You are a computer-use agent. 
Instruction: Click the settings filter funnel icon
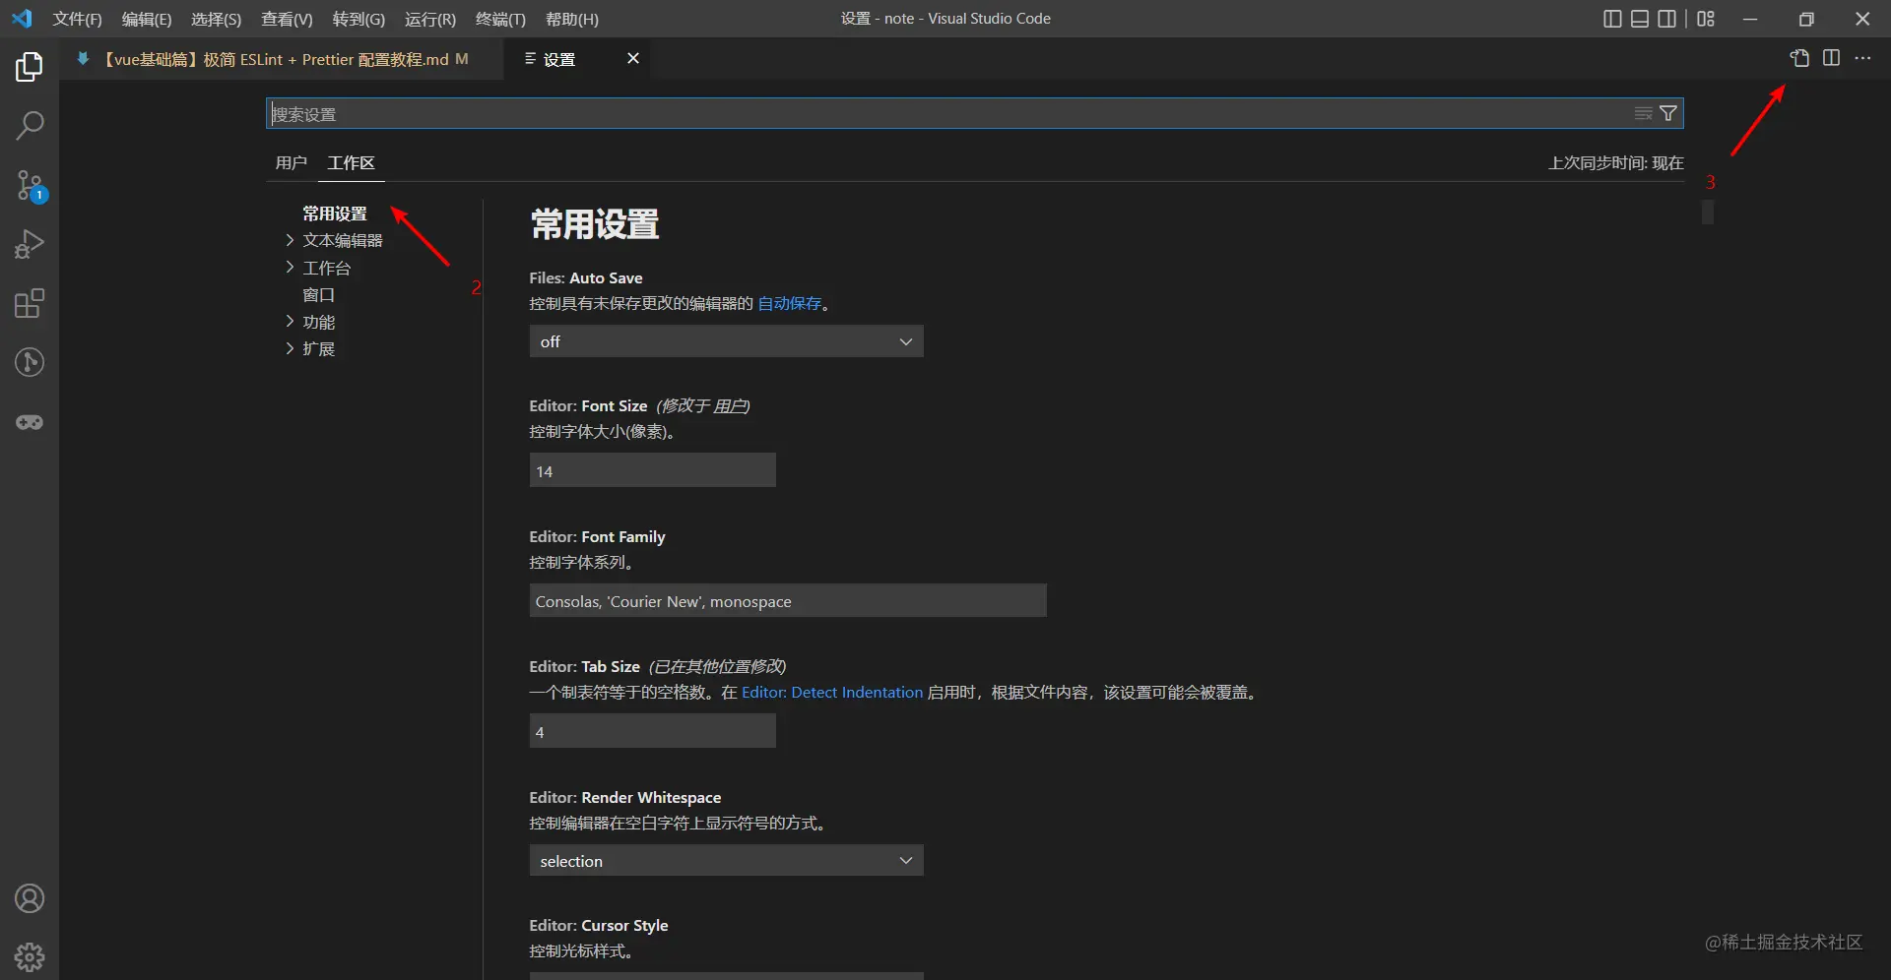1668,113
